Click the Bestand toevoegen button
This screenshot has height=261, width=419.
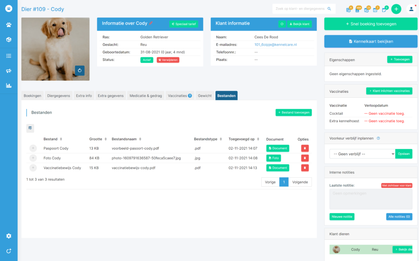293,112
